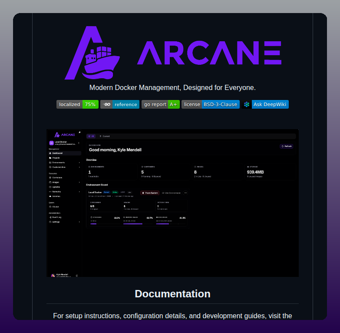Screen dimensions: 340x333
Task: Click the Documentation heading
Action: click(172, 294)
